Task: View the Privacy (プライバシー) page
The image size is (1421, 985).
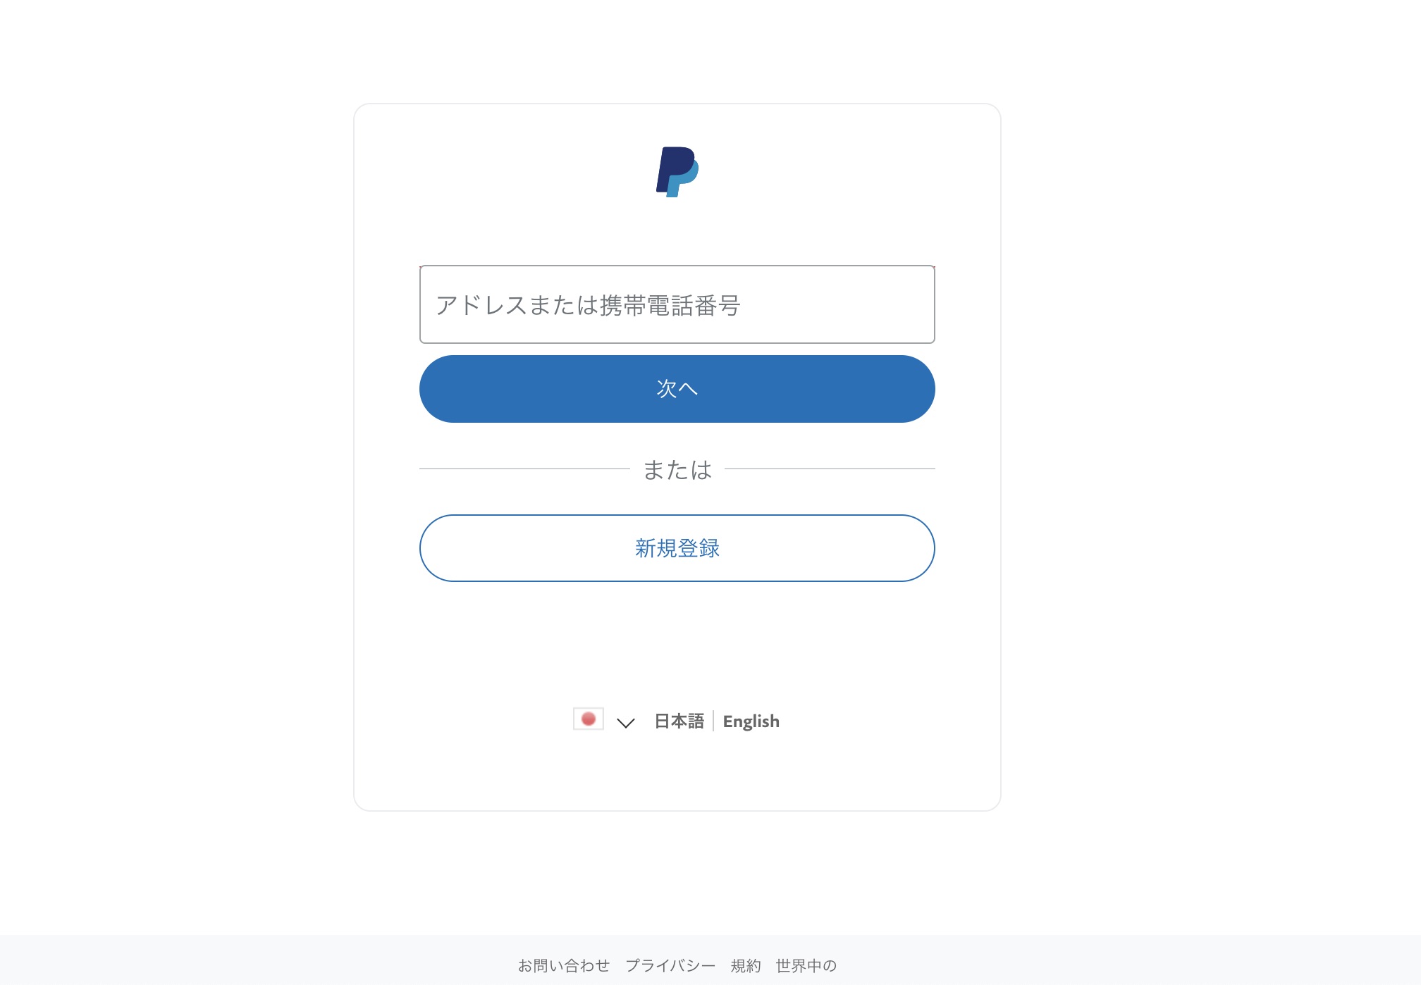Action: pyautogui.click(x=670, y=965)
